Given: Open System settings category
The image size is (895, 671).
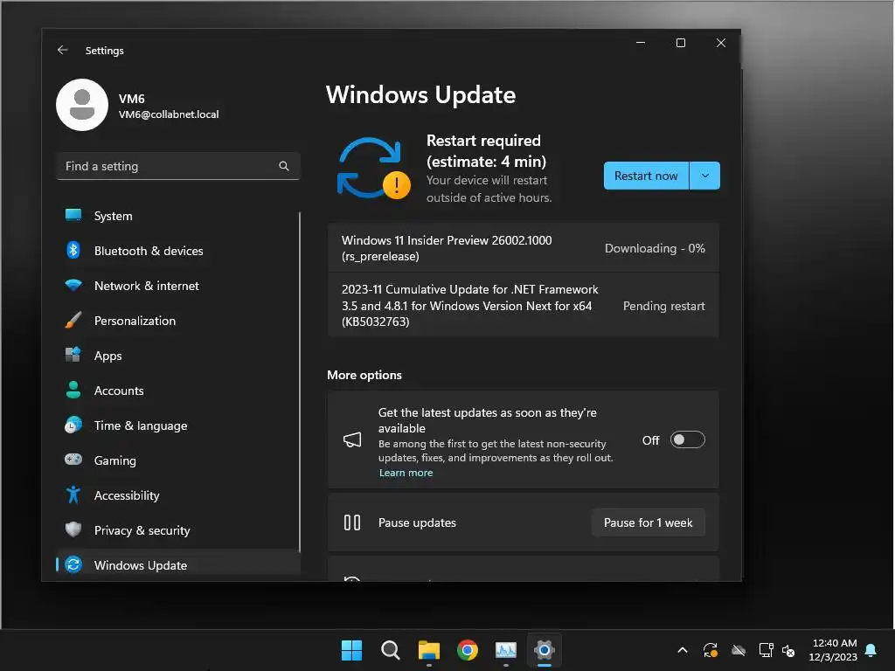Looking at the screenshot, I should tap(178, 216).
